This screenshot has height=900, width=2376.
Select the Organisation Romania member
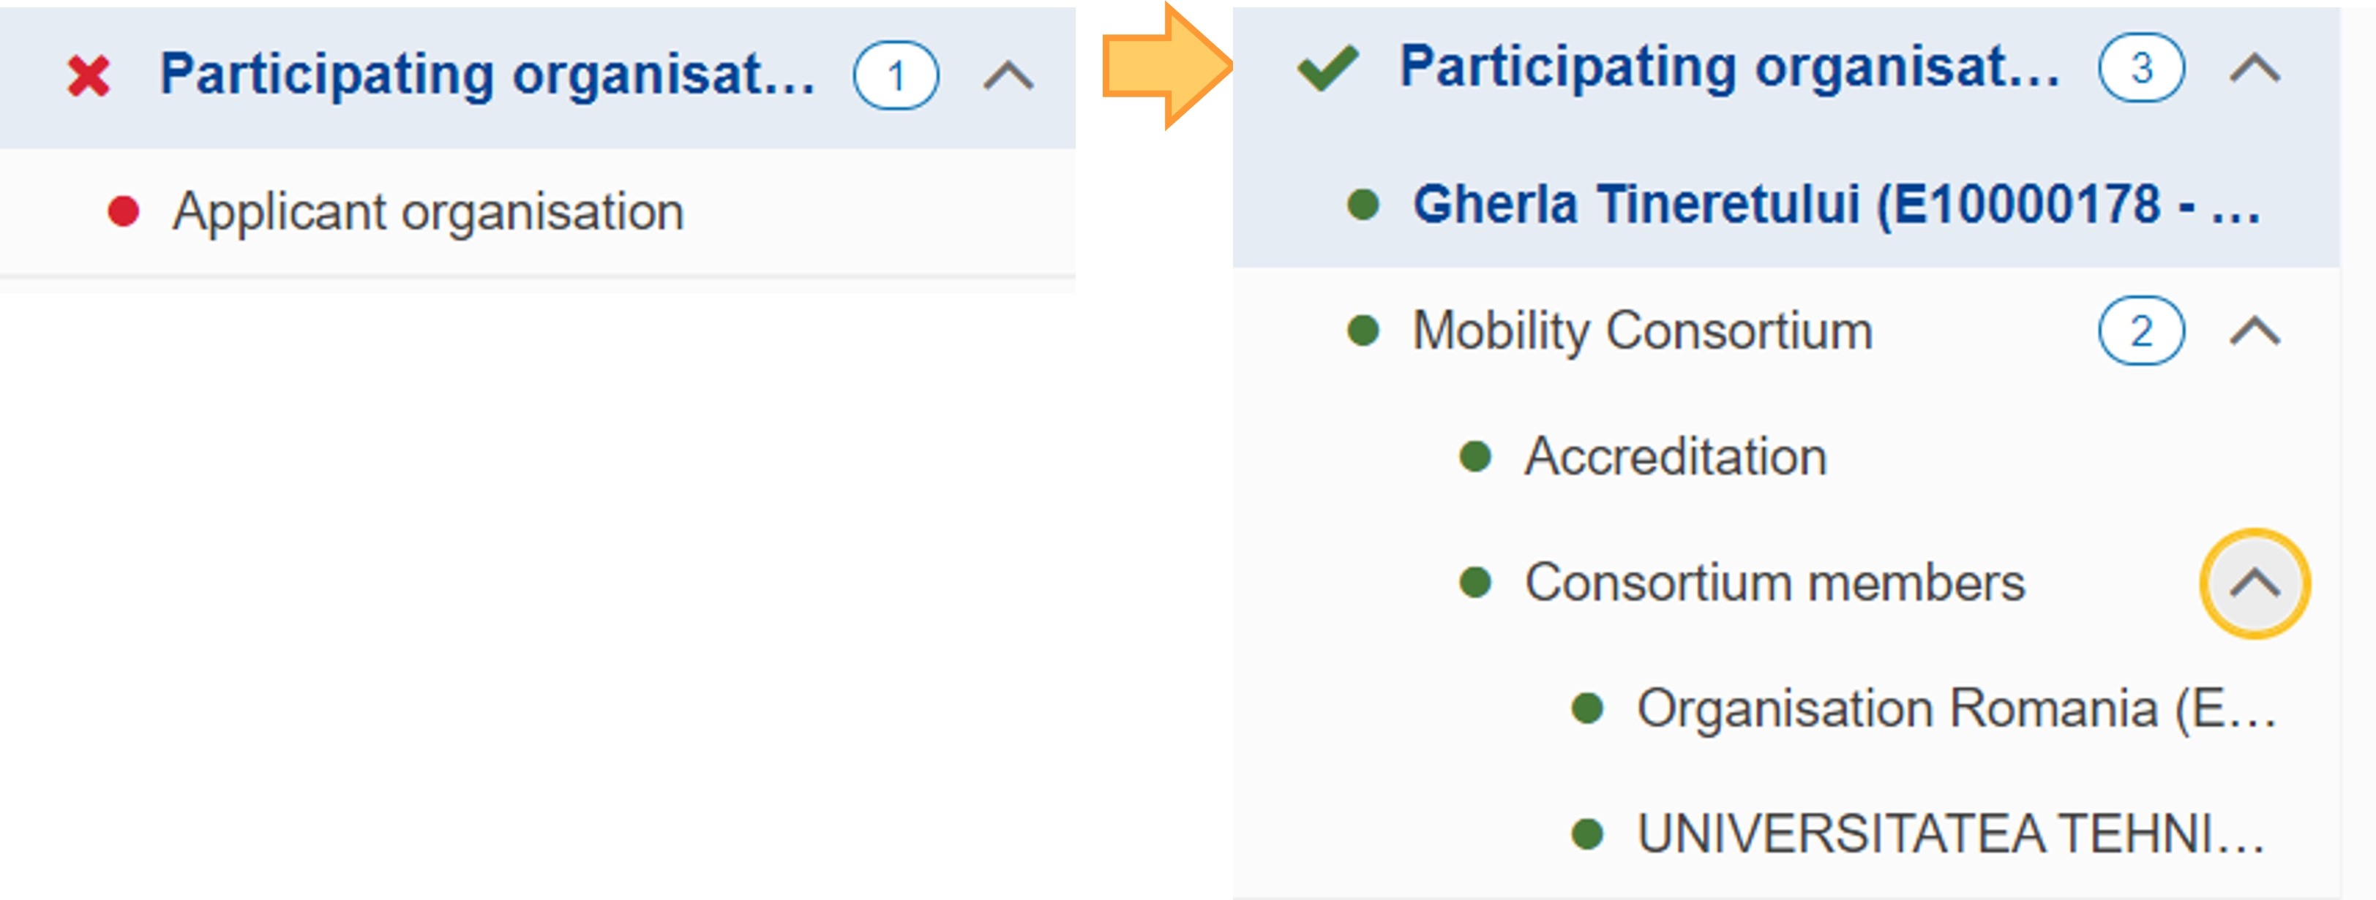click(1955, 709)
